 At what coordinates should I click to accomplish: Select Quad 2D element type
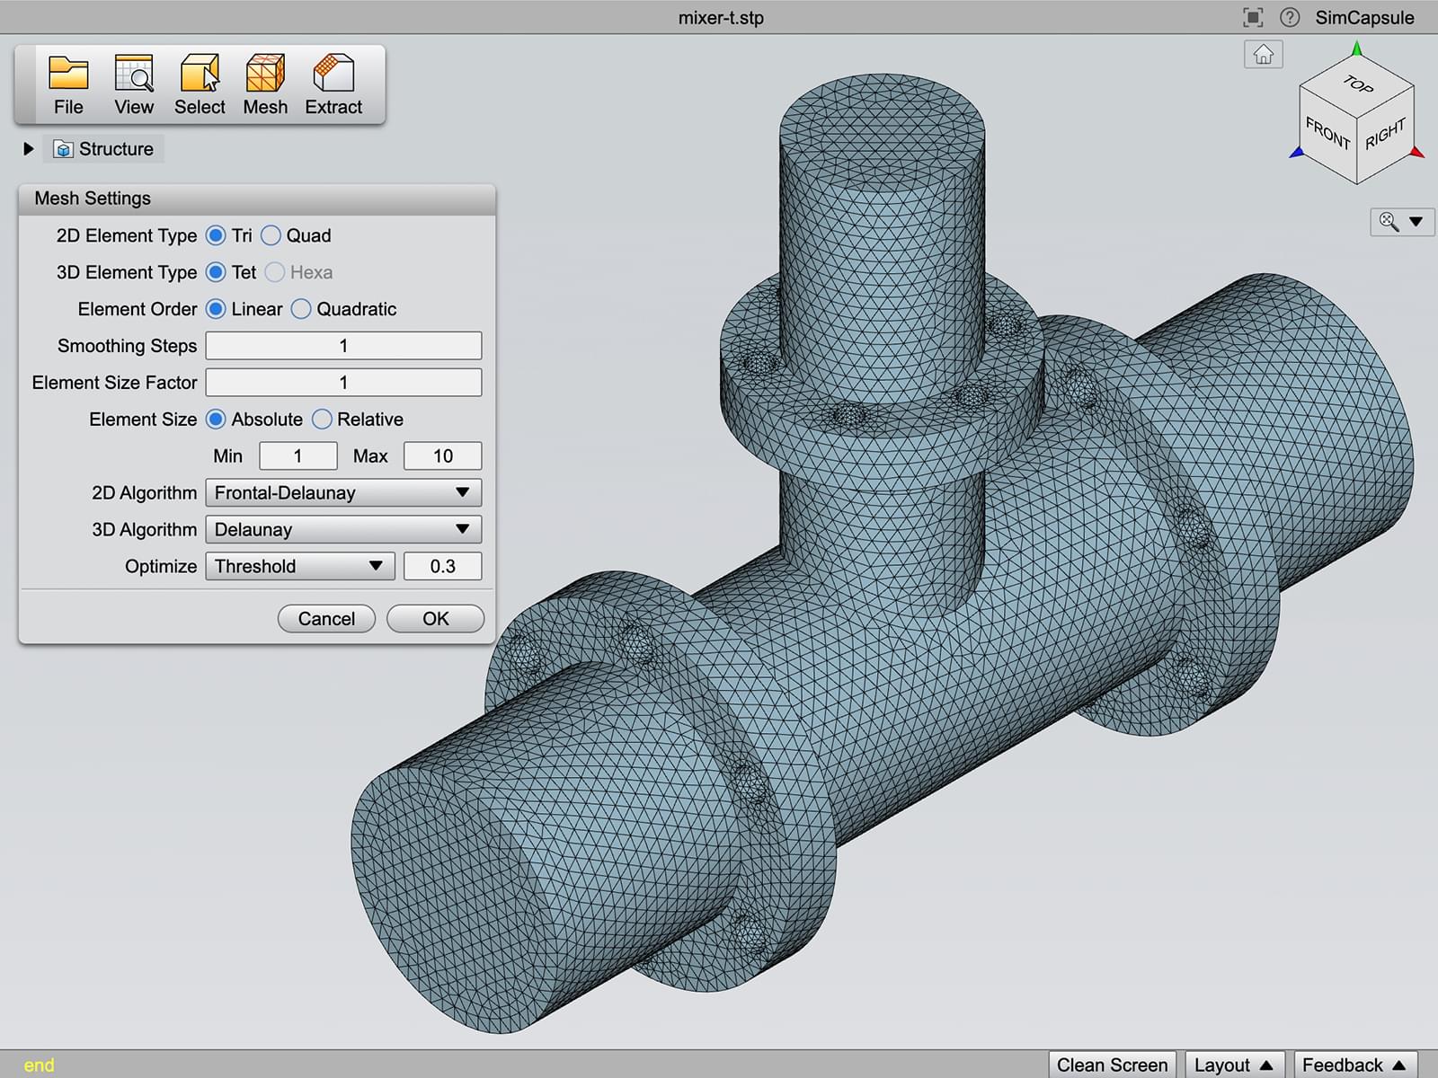pos(271,235)
